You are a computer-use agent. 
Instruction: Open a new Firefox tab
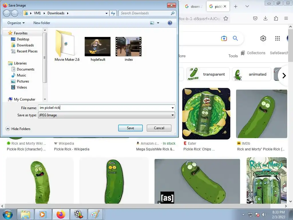tap(236, 7)
